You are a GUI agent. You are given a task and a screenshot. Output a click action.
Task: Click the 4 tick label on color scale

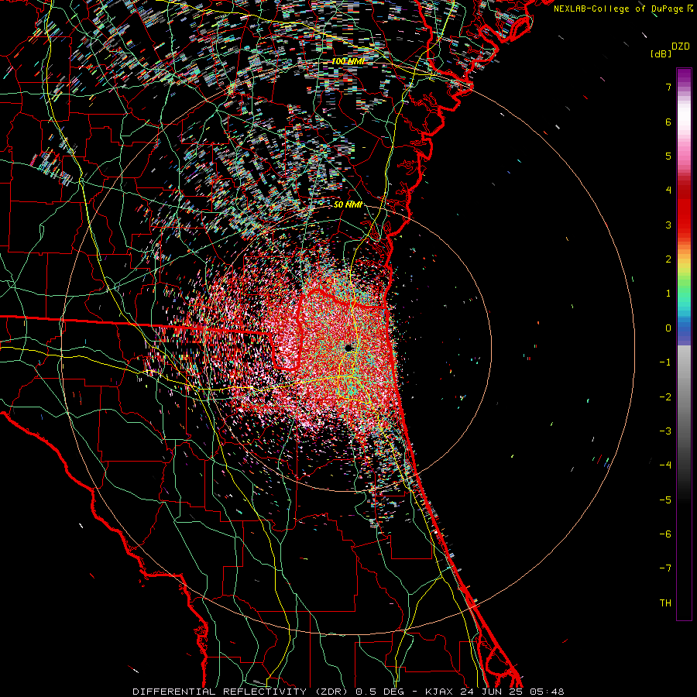[x=668, y=191]
